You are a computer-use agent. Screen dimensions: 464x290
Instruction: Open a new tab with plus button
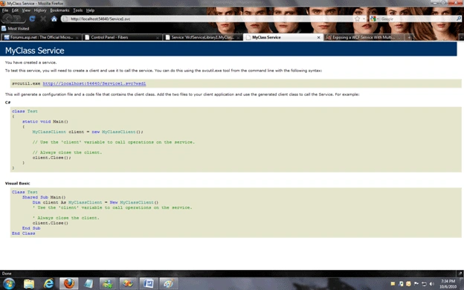click(409, 37)
